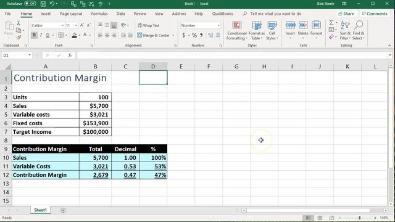
Task: Open the Number format dropdown
Action: [x=218, y=25]
